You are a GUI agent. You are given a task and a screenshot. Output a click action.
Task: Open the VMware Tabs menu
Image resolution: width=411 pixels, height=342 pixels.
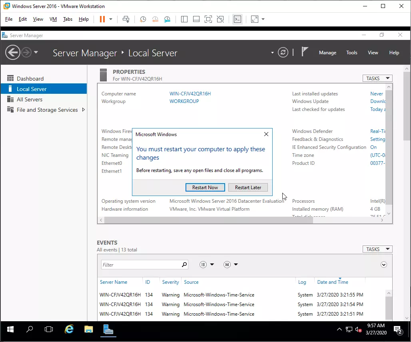click(68, 19)
